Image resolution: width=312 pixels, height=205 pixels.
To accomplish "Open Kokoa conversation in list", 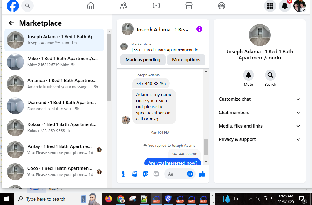I will pos(54,128).
